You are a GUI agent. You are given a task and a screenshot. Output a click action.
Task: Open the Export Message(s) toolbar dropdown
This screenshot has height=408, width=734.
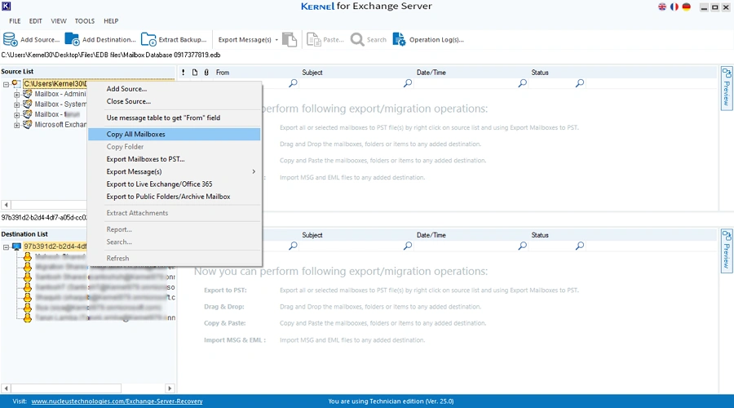pos(276,39)
